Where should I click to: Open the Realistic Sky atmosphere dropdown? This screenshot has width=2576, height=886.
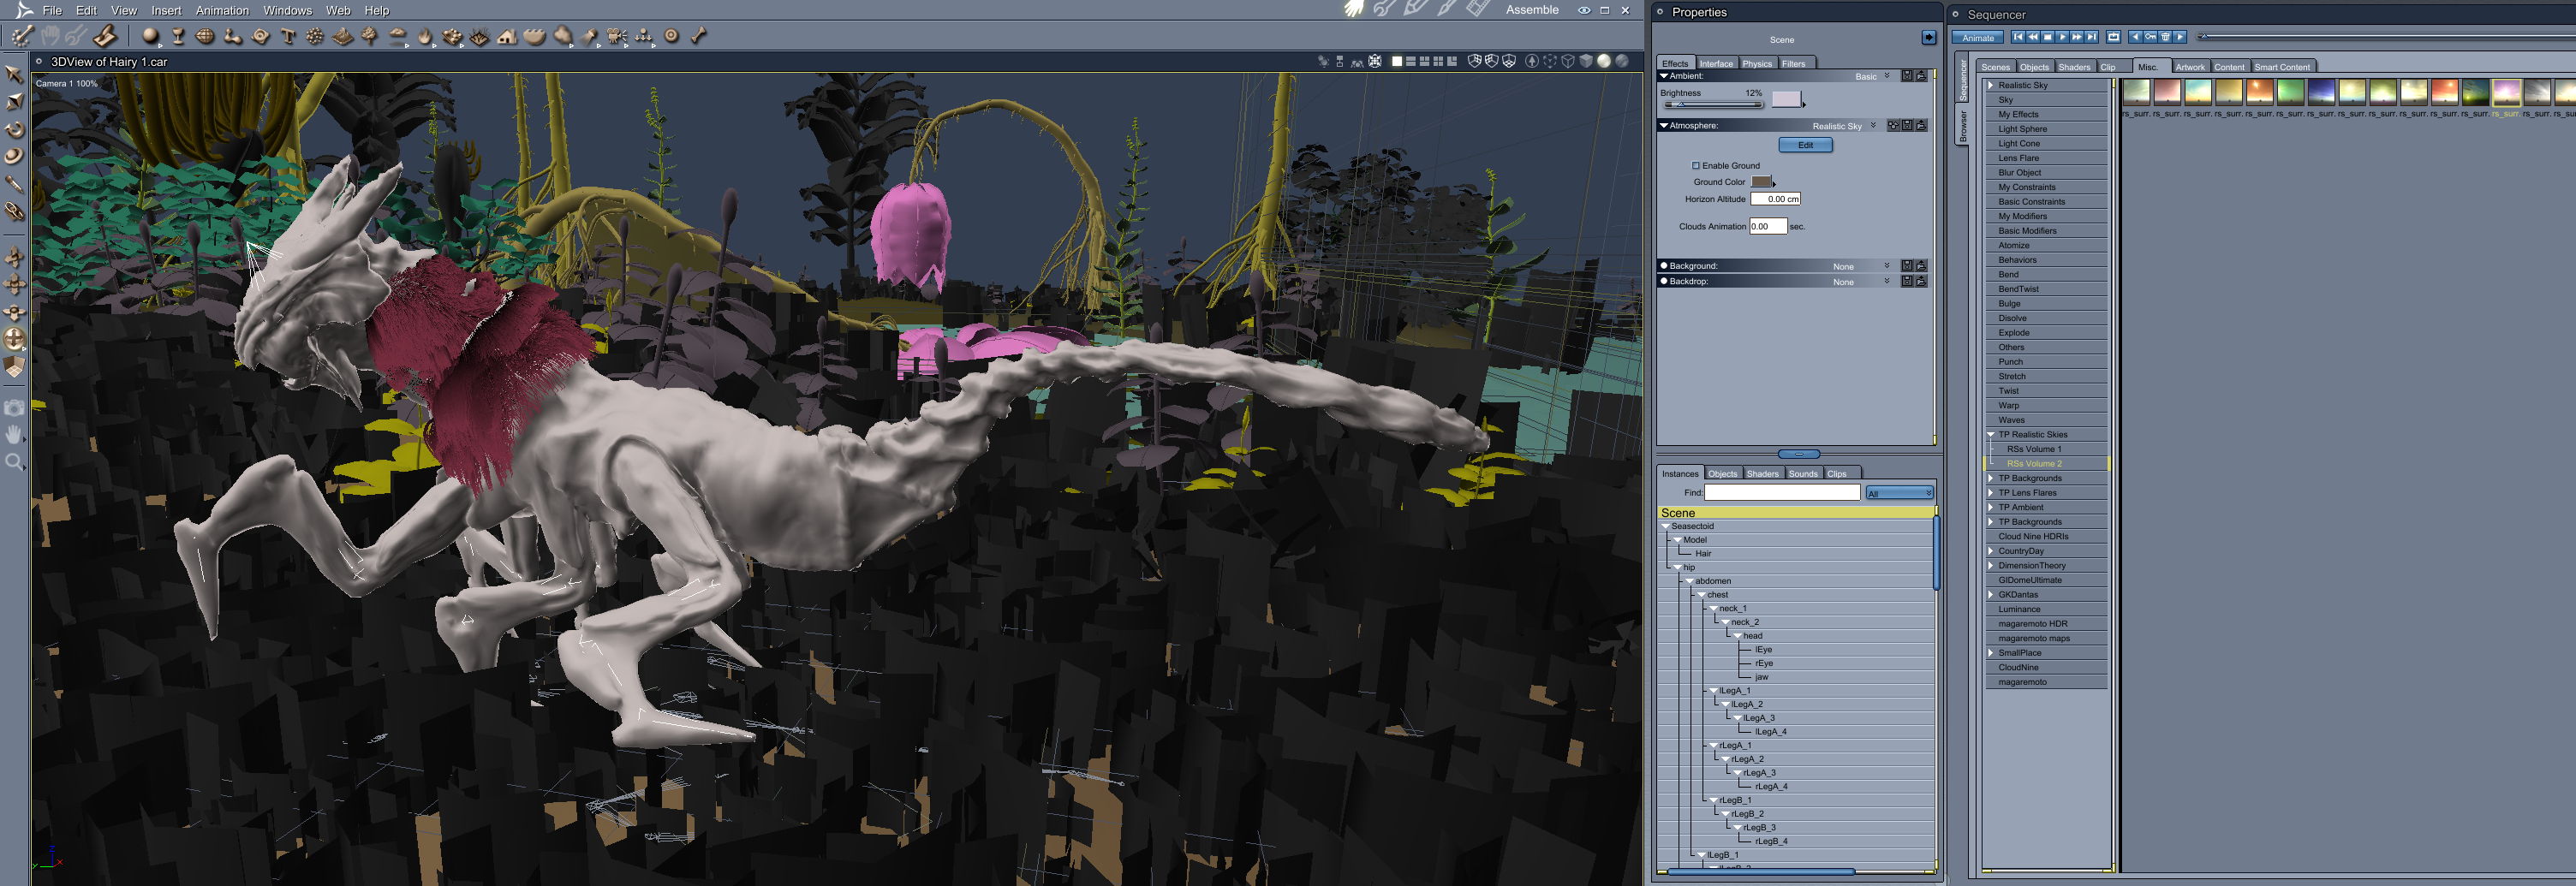(x=1844, y=126)
